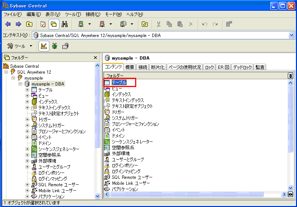This screenshot has width=297, height=207.
Task: Switch to the ER 図 tab
Action: [223, 67]
